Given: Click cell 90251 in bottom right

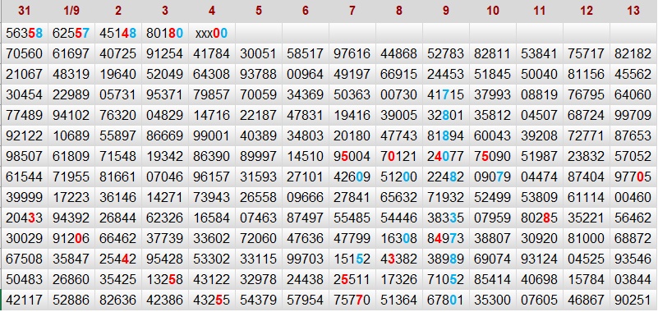Looking at the screenshot, I should 633,301.
